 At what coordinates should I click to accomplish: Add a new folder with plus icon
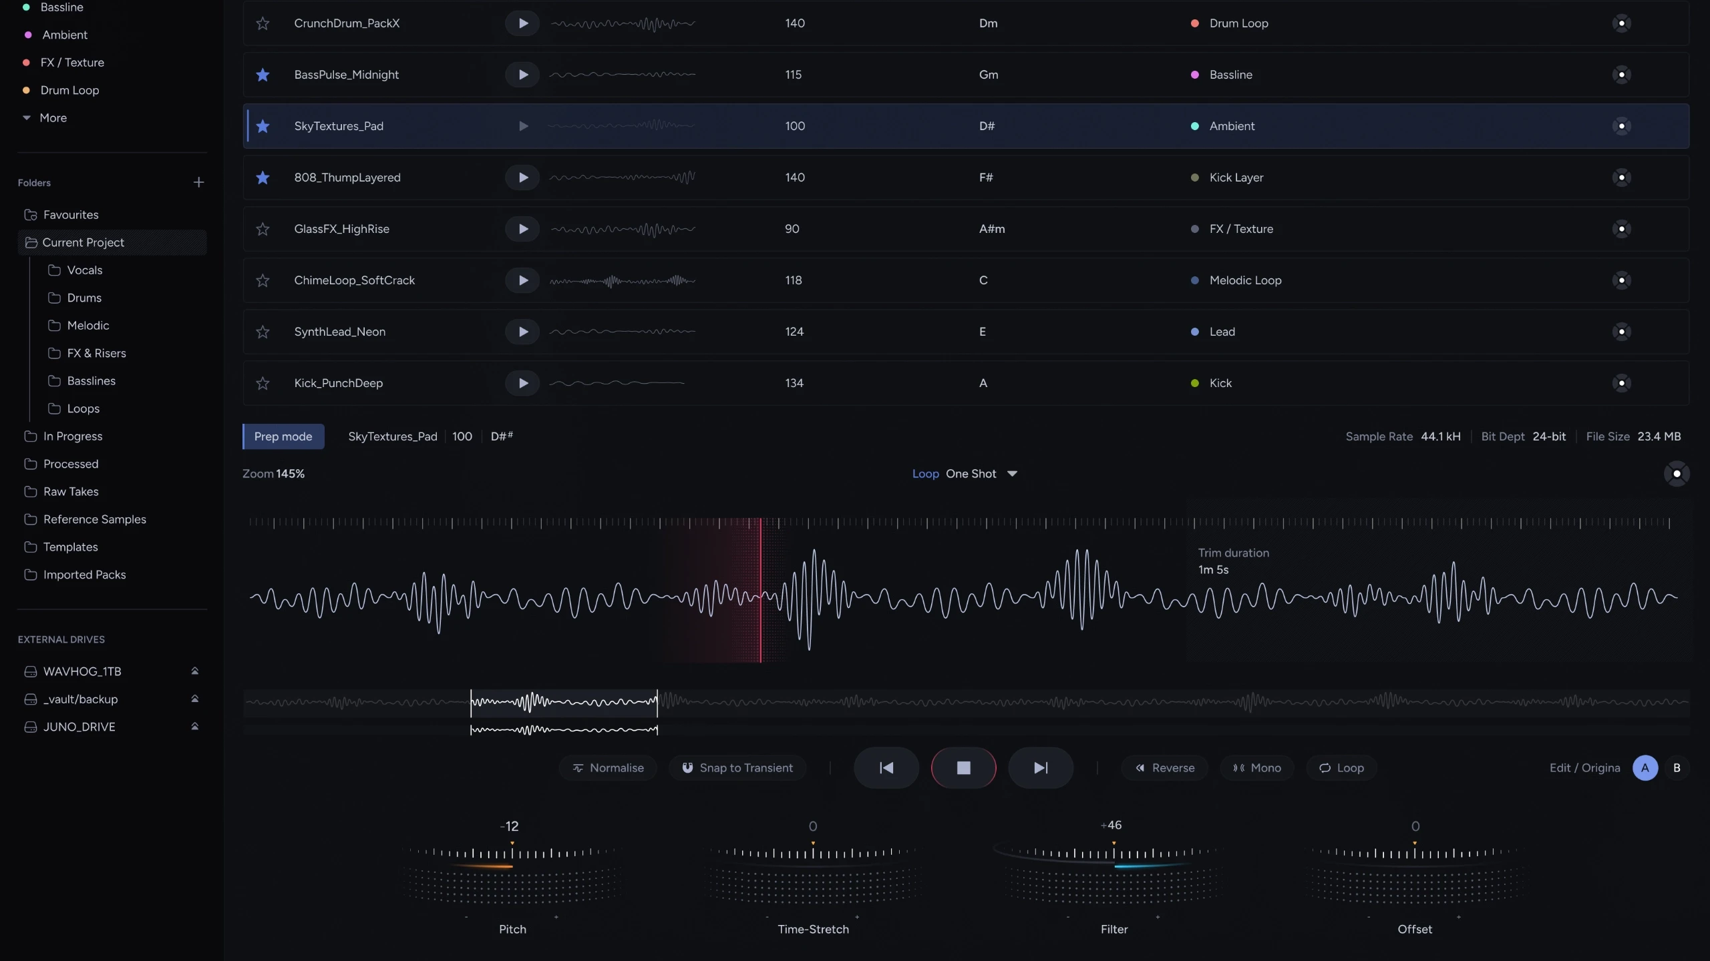click(x=198, y=182)
